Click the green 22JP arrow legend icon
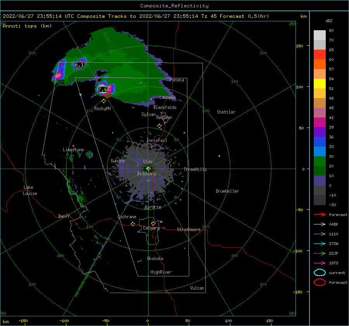The height and width of the screenshot is (326, 349). click(320, 253)
